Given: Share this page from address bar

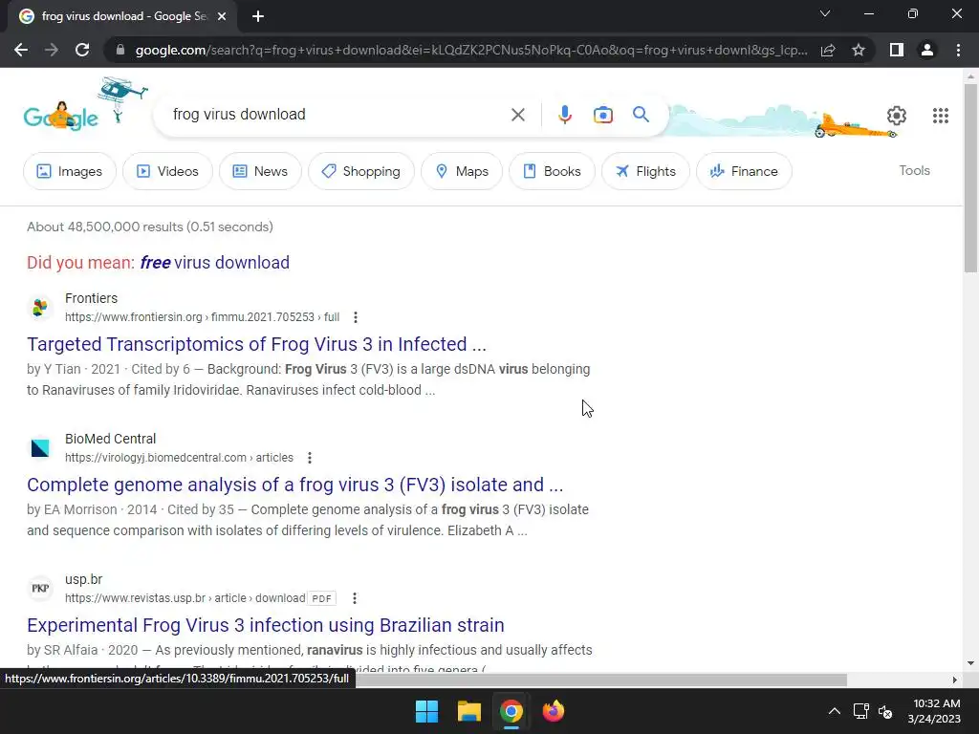Looking at the screenshot, I should click(828, 50).
